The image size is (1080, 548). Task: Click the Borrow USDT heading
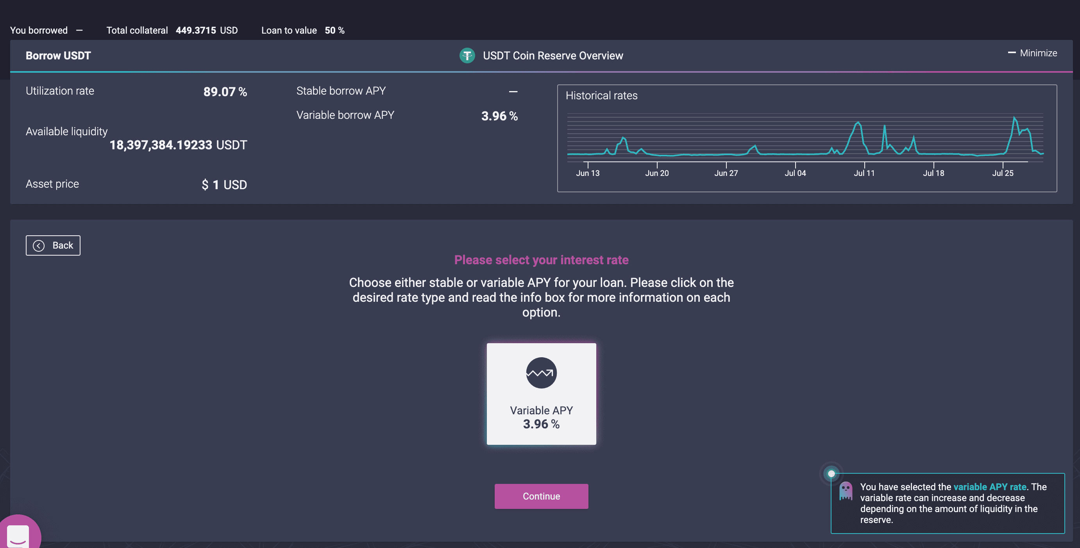[x=58, y=56]
